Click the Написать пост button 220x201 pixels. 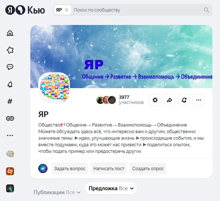pos(109,169)
